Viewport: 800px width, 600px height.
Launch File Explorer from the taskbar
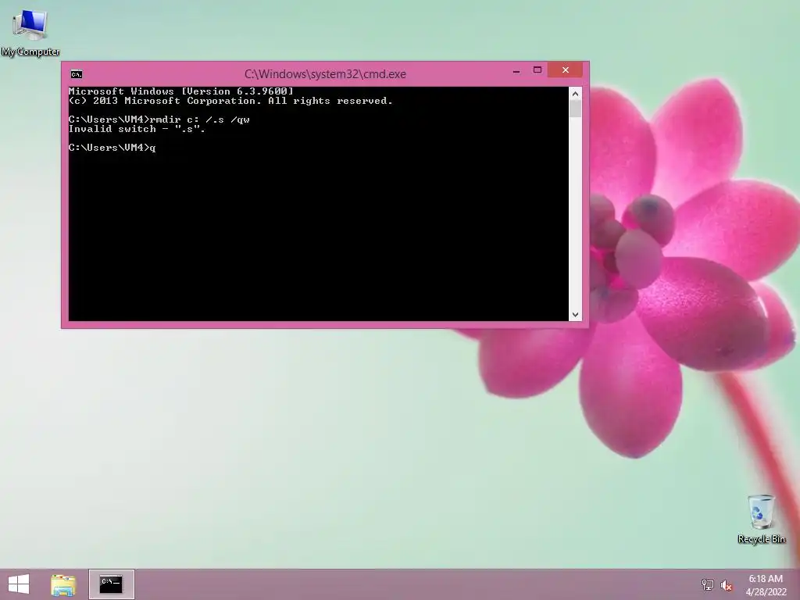tap(63, 584)
